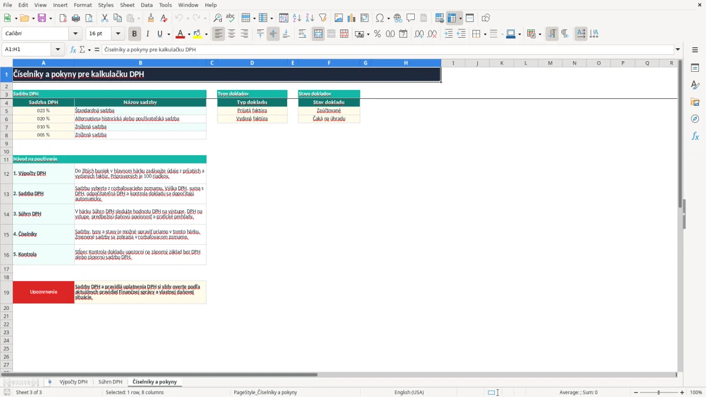
Task: Click the red Upozornenie cell
Action: click(x=44, y=292)
